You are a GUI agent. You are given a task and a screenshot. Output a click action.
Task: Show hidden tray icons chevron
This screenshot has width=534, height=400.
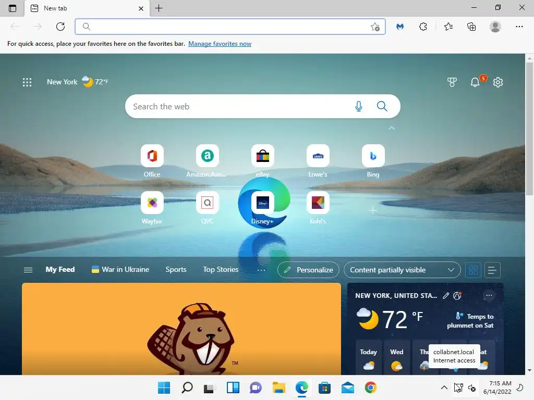coord(444,387)
